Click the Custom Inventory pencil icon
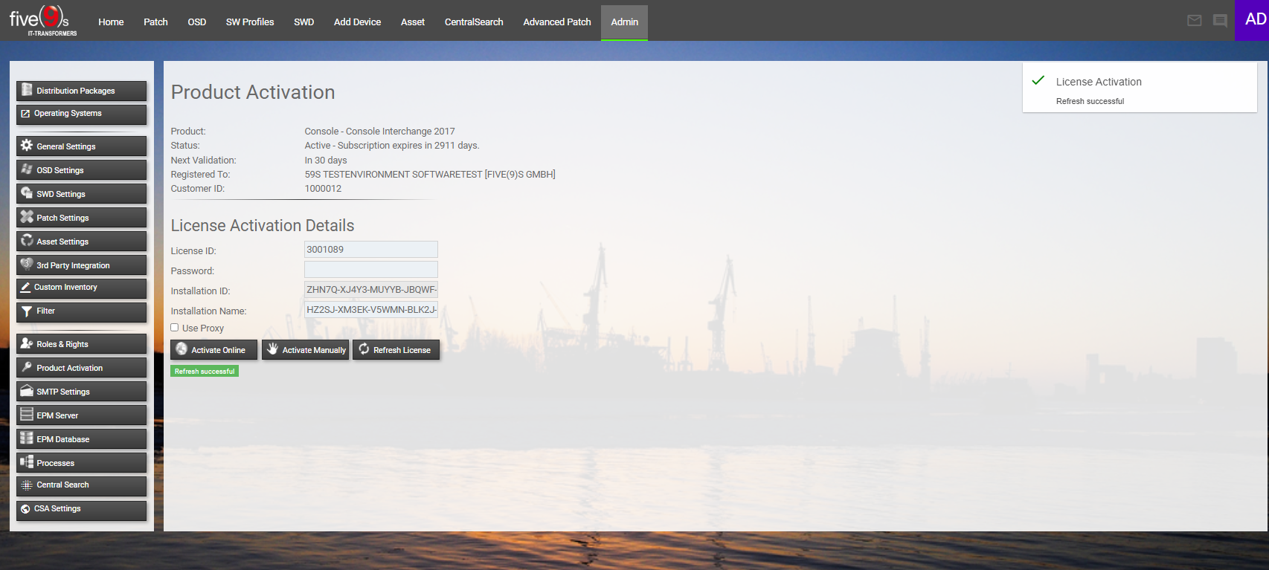1269x570 pixels. (x=25, y=287)
